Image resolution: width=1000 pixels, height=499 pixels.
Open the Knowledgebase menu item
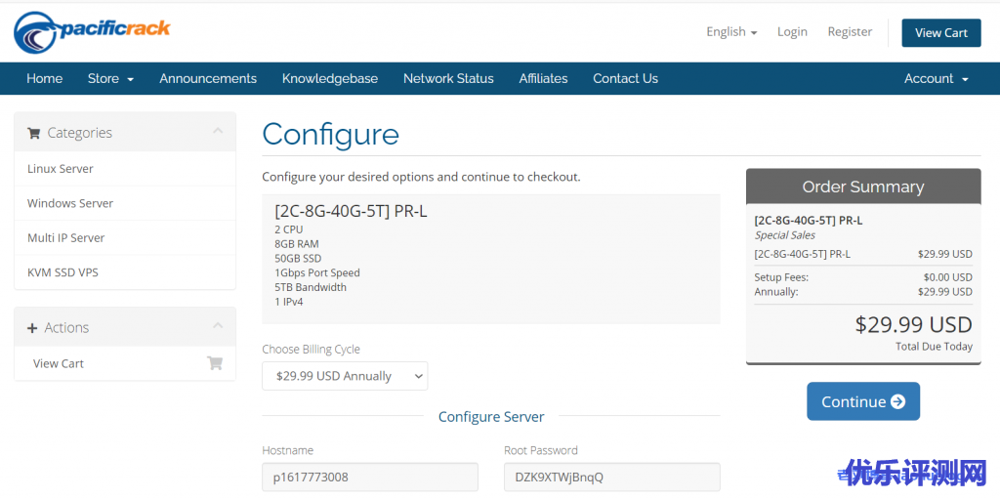point(329,79)
